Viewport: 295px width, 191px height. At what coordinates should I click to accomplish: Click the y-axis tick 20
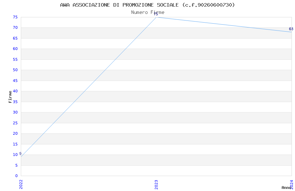click(15, 134)
